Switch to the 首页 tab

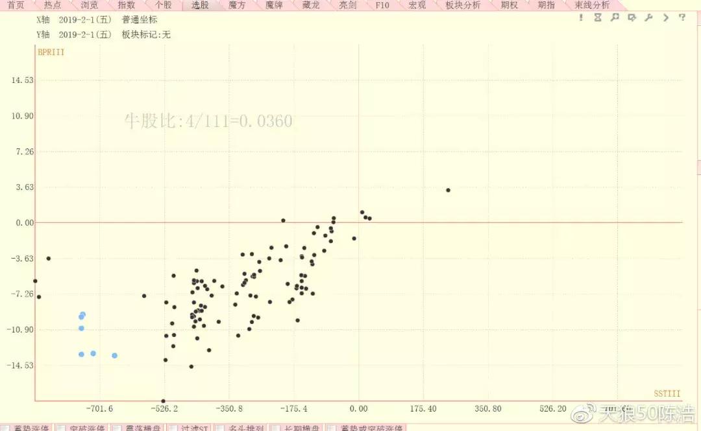tap(16, 5)
